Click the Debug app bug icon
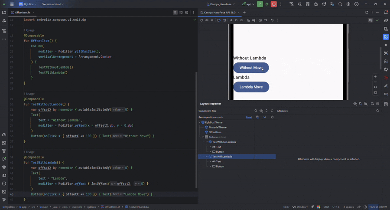390x210 pixels. (267, 4)
